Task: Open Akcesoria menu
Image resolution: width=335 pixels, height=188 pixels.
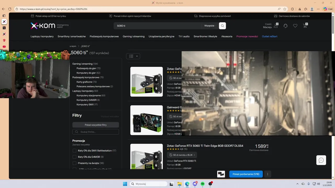Action: 227,37
